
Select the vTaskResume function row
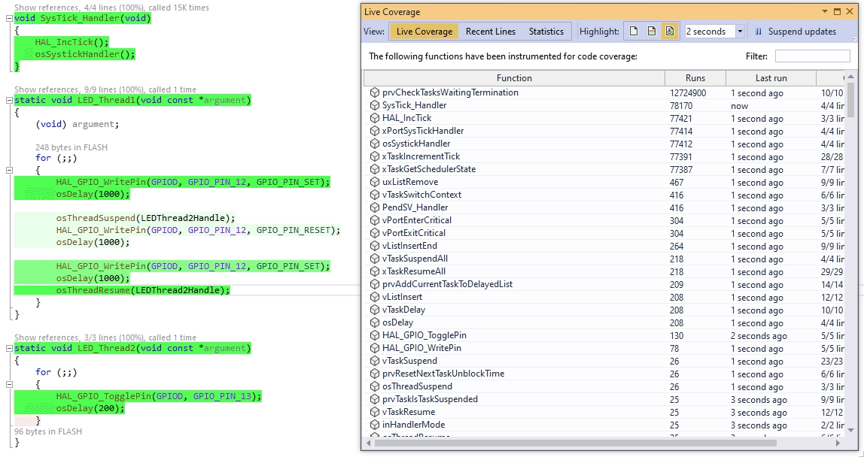click(x=604, y=412)
